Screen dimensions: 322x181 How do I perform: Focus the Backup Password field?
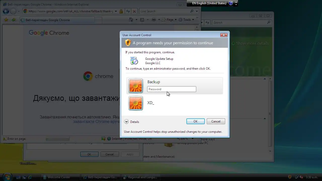172,89
